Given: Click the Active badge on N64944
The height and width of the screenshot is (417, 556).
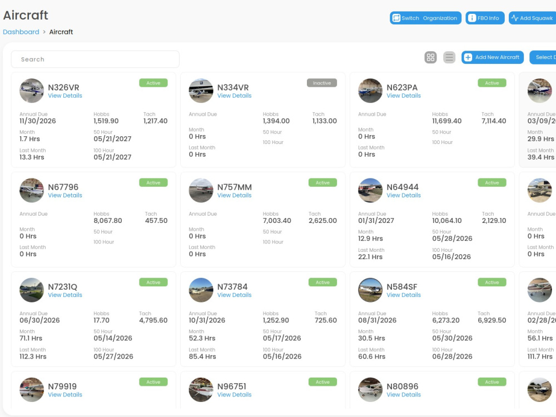Looking at the screenshot, I should [x=492, y=182].
